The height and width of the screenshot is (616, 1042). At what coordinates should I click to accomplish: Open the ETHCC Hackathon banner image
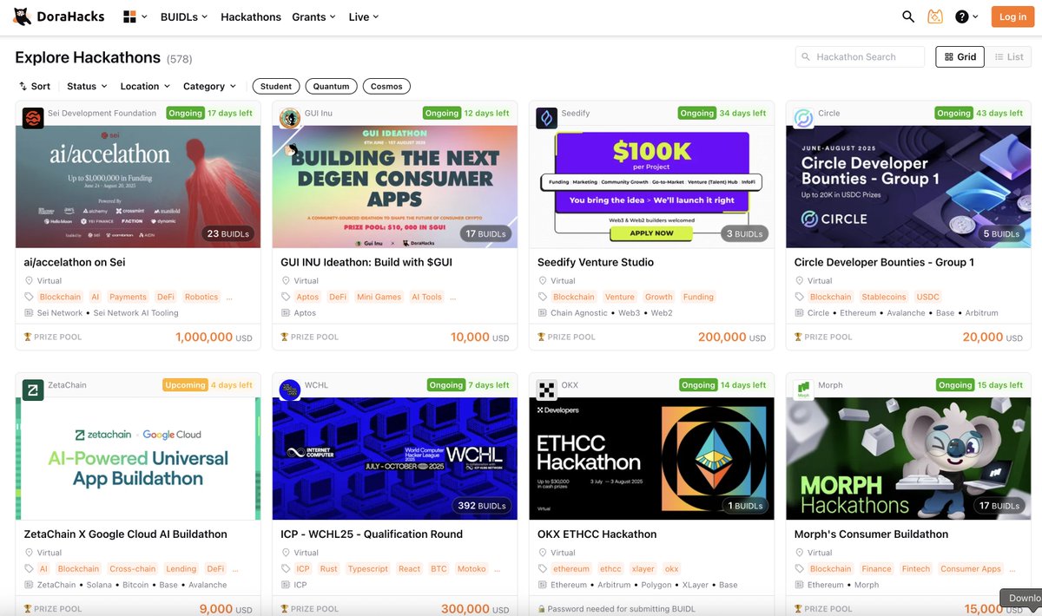[x=651, y=459]
